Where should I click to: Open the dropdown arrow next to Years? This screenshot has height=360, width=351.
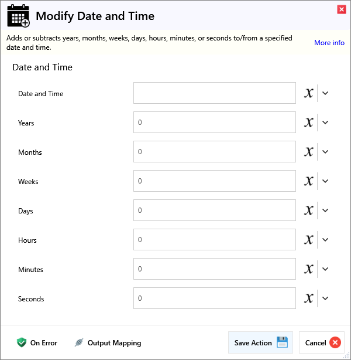coord(326,123)
